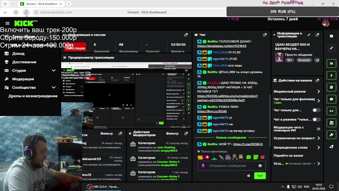Open the t.me/SESB43 link in chat

[248, 144]
